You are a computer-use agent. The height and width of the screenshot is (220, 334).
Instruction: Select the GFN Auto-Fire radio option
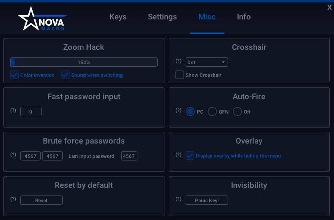click(x=212, y=112)
